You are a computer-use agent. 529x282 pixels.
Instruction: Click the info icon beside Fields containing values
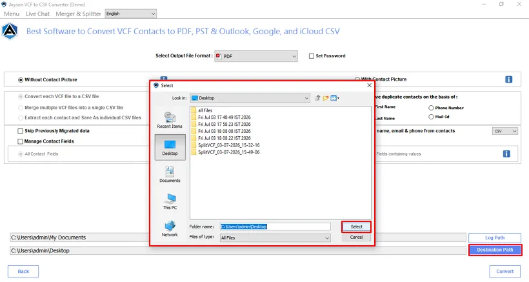tap(506, 154)
